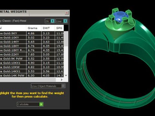Select the Gold:14KY row
The width and height of the screenshot is (155, 116).
[32, 42]
